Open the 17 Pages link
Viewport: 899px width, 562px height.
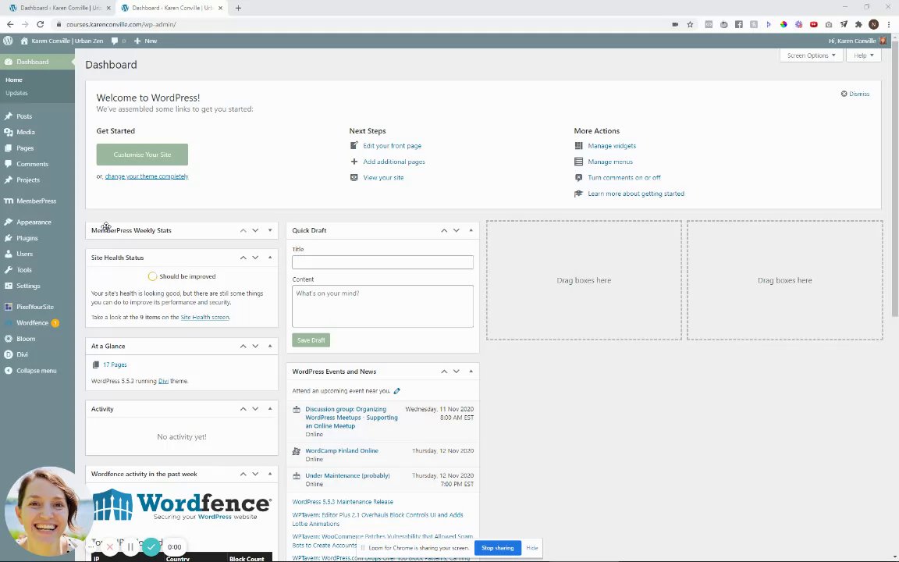click(x=115, y=365)
